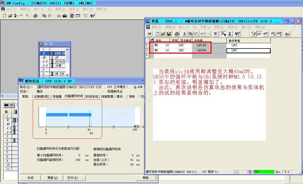Switch to 常规 tab in module info
The width and height of the screenshot is (303, 184).
click(x=25, y=96)
